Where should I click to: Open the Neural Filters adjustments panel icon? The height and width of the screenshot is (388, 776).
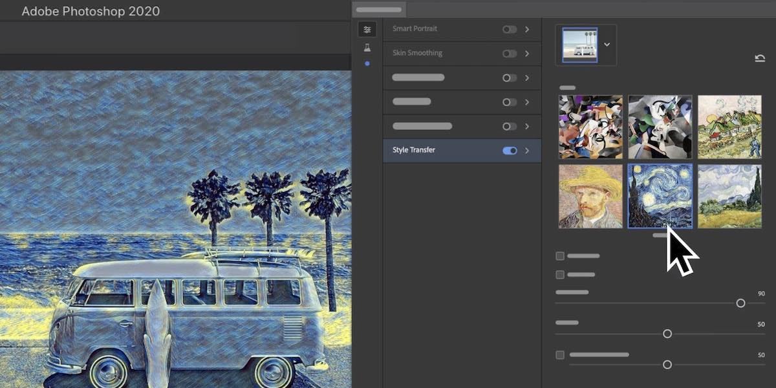[367, 29]
